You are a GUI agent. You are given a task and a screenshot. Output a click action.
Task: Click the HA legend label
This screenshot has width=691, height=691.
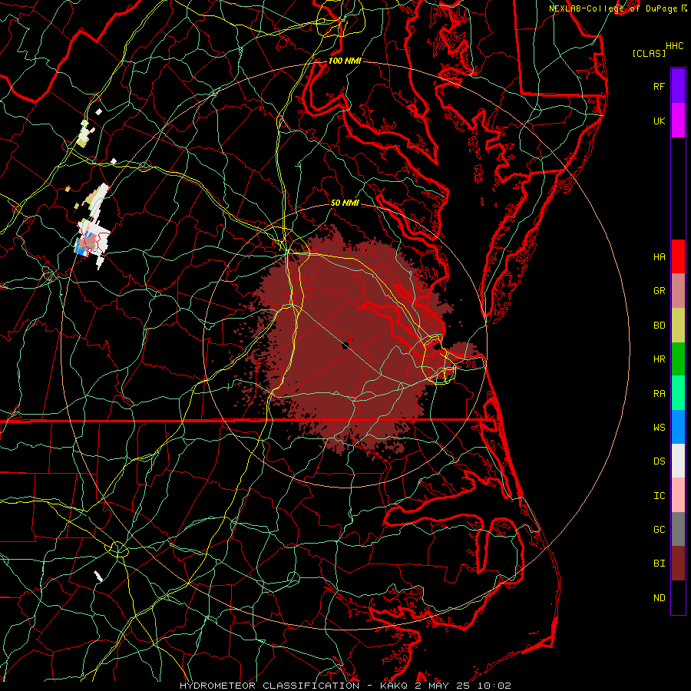pos(659,257)
